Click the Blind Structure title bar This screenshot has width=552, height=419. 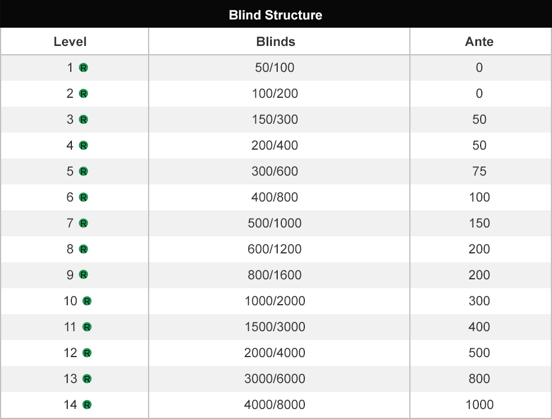point(276,15)
